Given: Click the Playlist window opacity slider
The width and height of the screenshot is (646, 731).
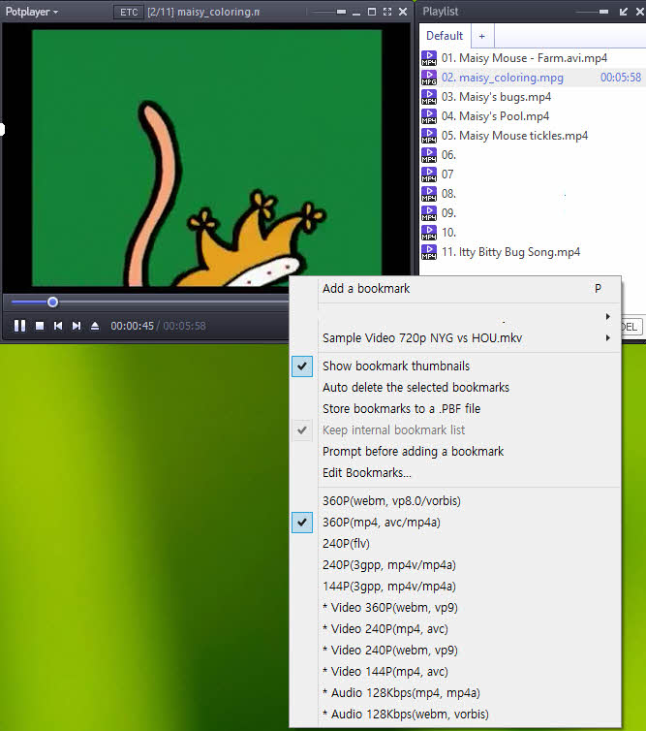Looking at the screenshot, I should pos(592,12).
